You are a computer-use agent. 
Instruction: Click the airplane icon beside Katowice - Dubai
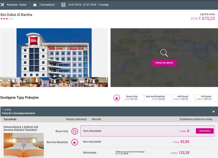coord(3,5)
